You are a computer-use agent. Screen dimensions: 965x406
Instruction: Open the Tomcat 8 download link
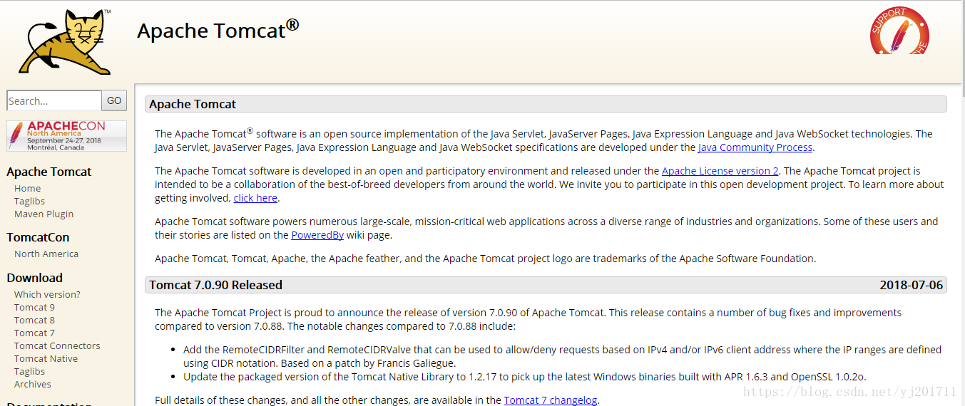(x=34, y=320)
